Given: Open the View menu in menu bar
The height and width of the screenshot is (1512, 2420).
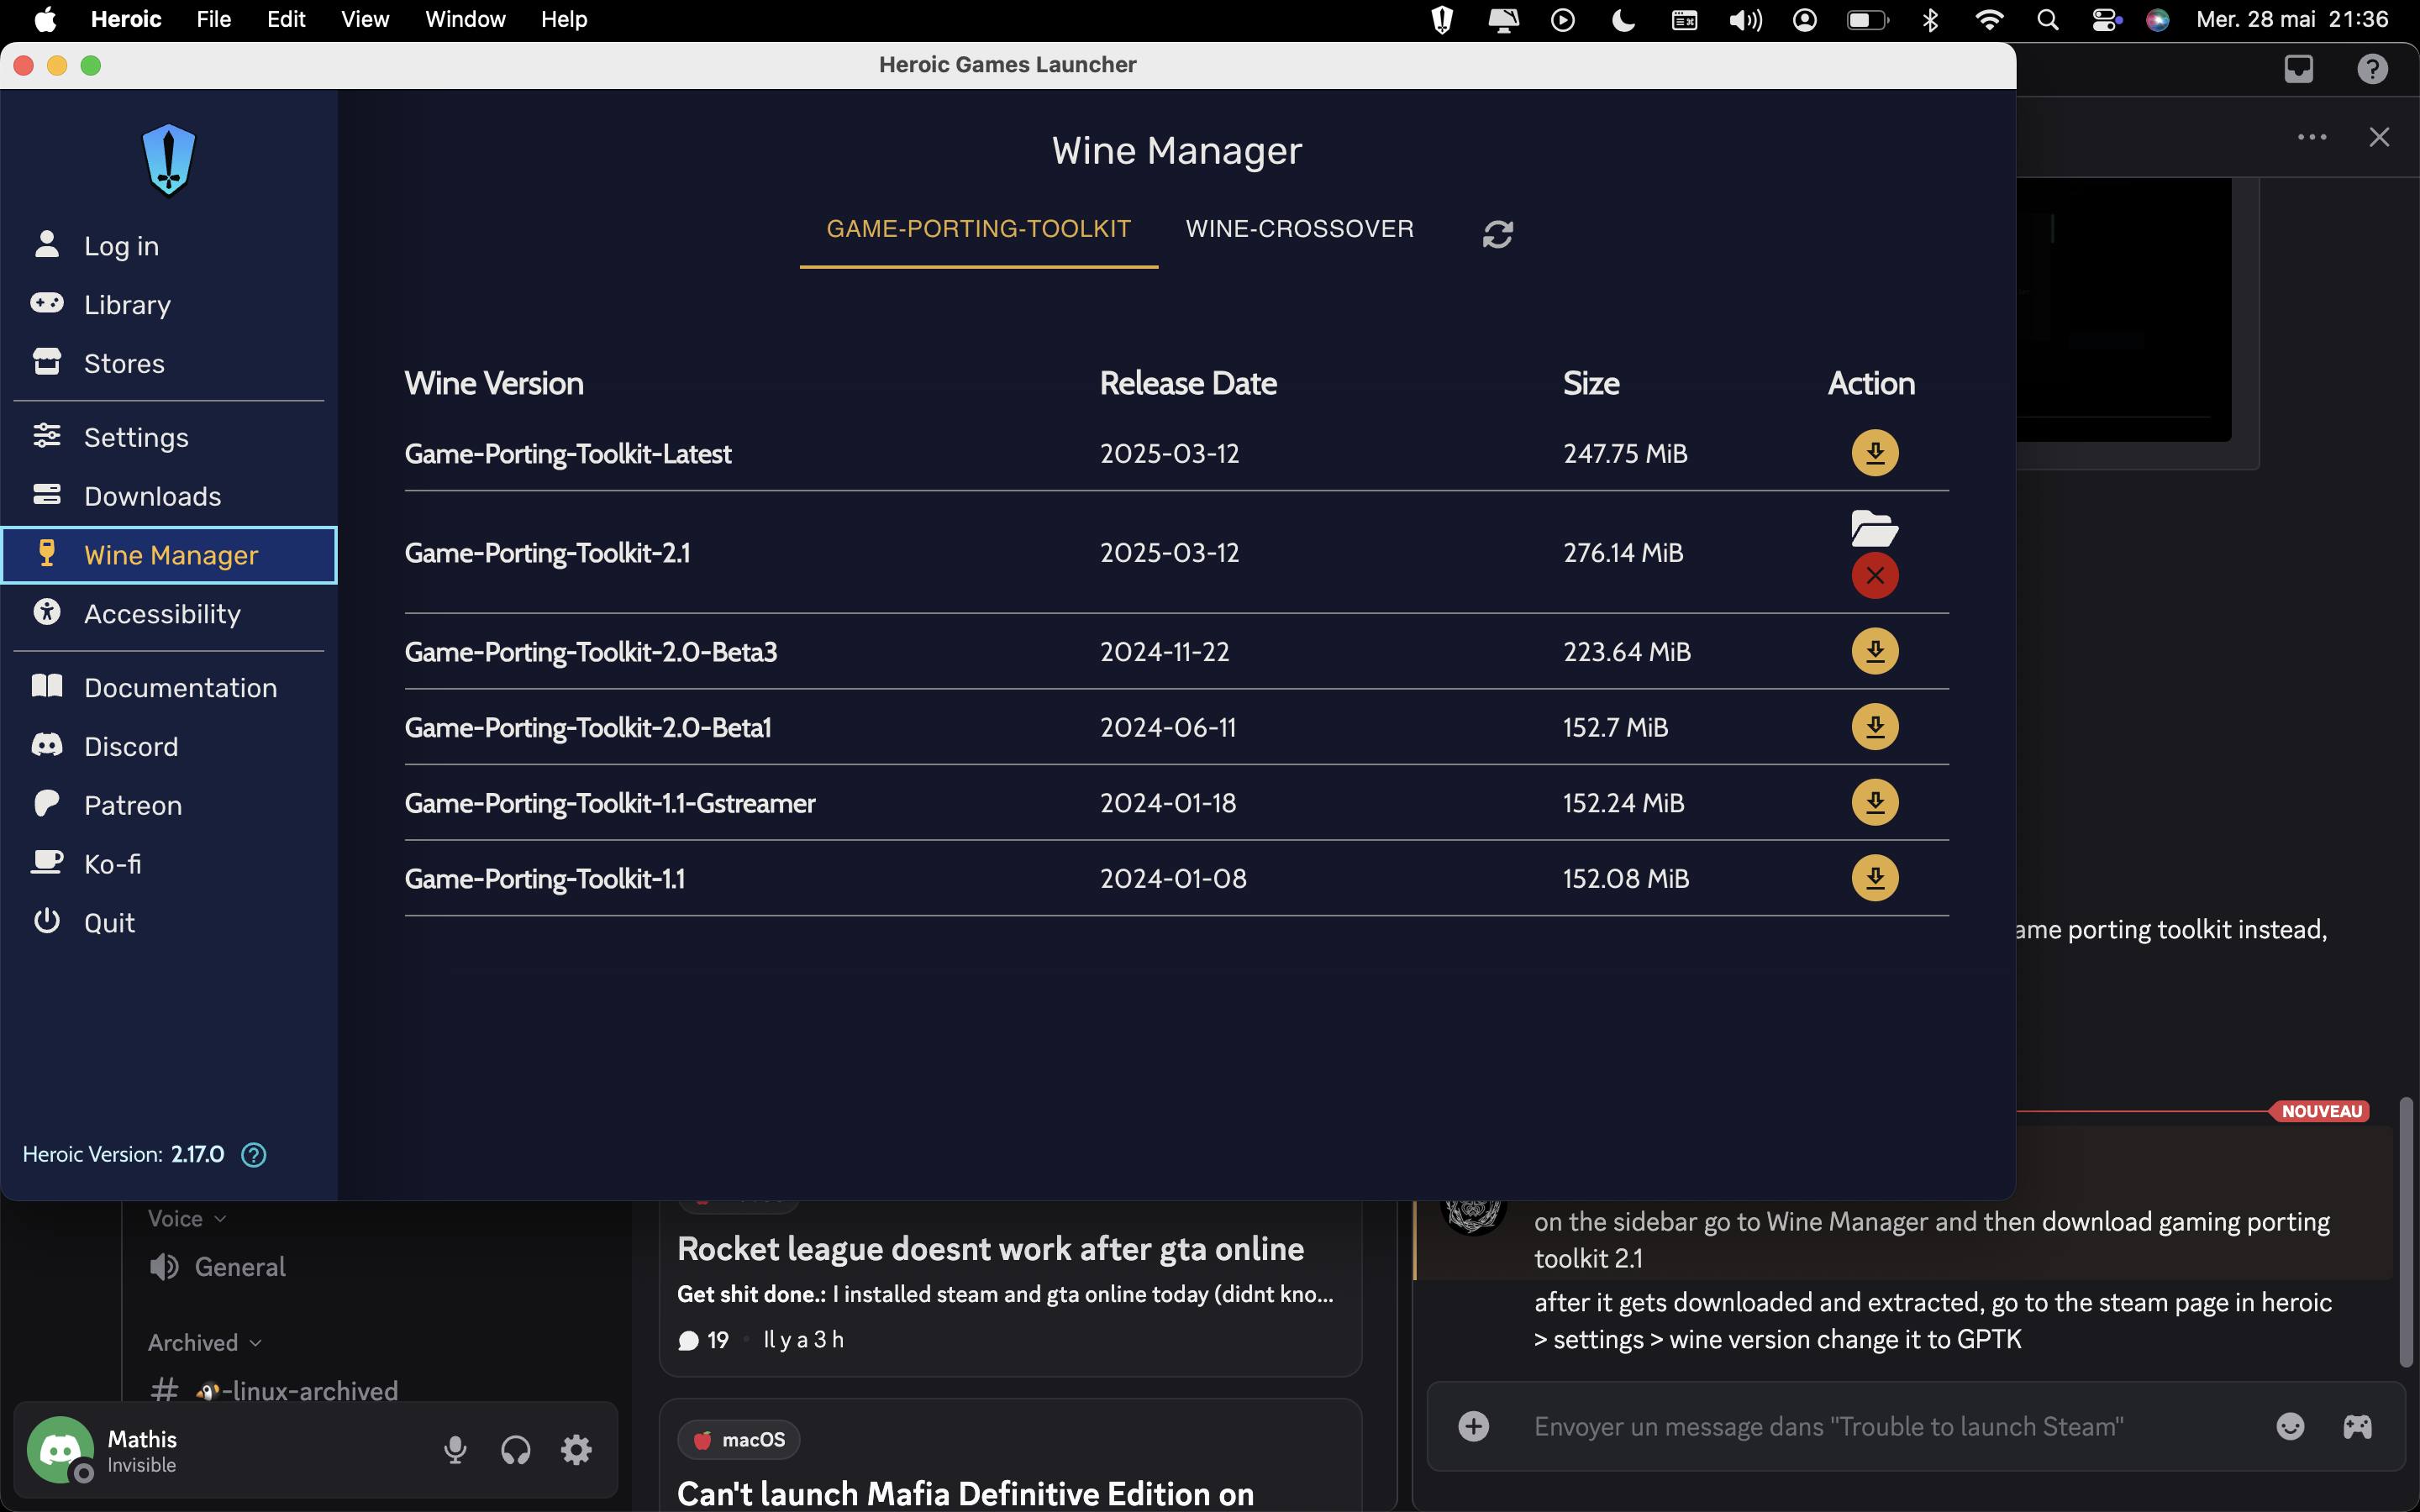Looking at the screenshot, I should pos(365,19).
